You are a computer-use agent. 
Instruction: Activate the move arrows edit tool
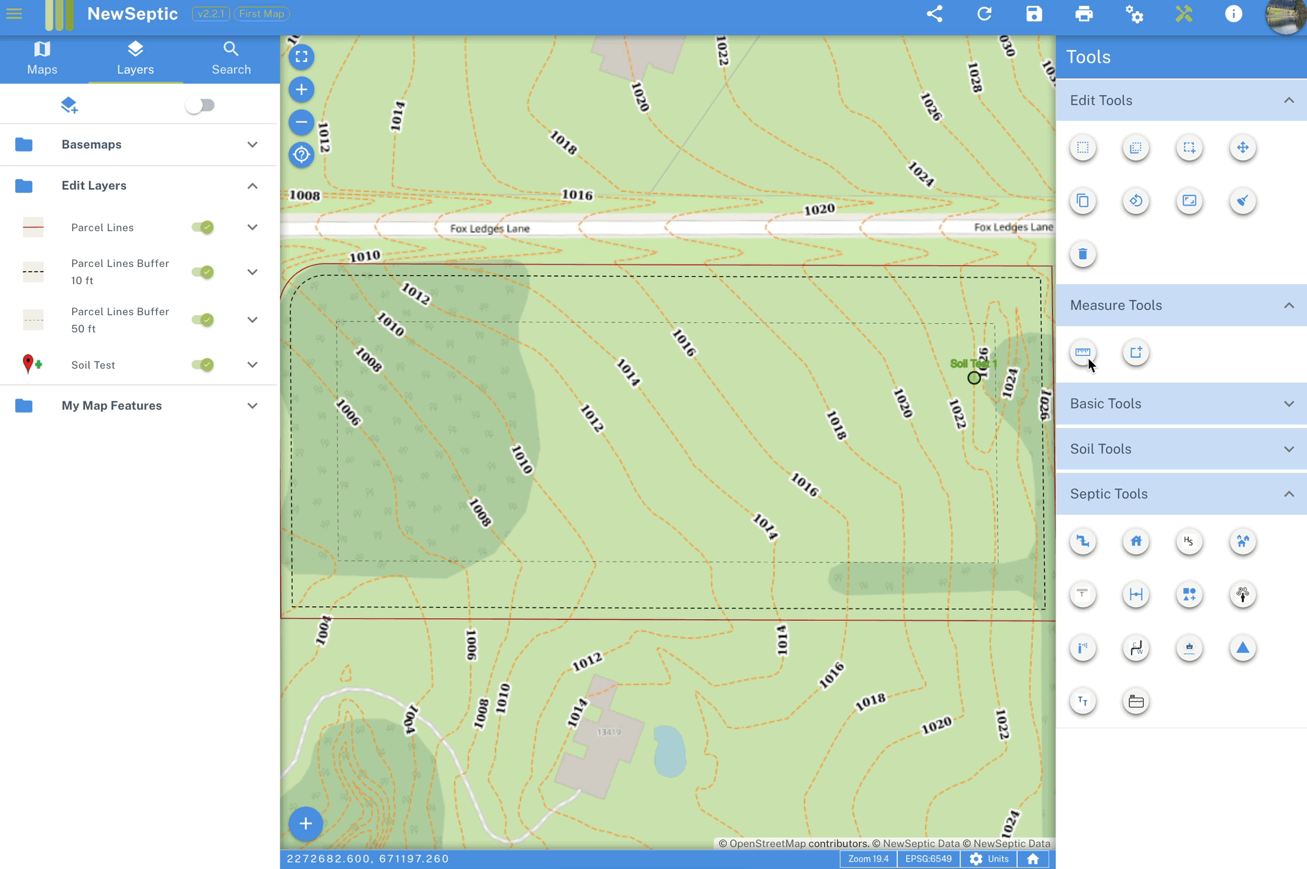point(1242,148)
